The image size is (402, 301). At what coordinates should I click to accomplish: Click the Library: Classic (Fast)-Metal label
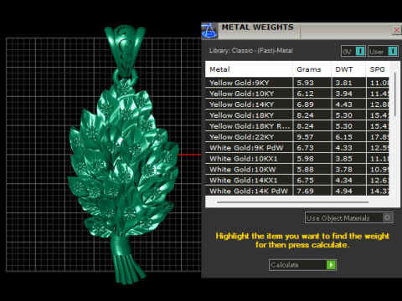251,51
